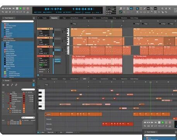
Task: Click the undo arrow icon under the rewind button
Action: coord(3,12)
